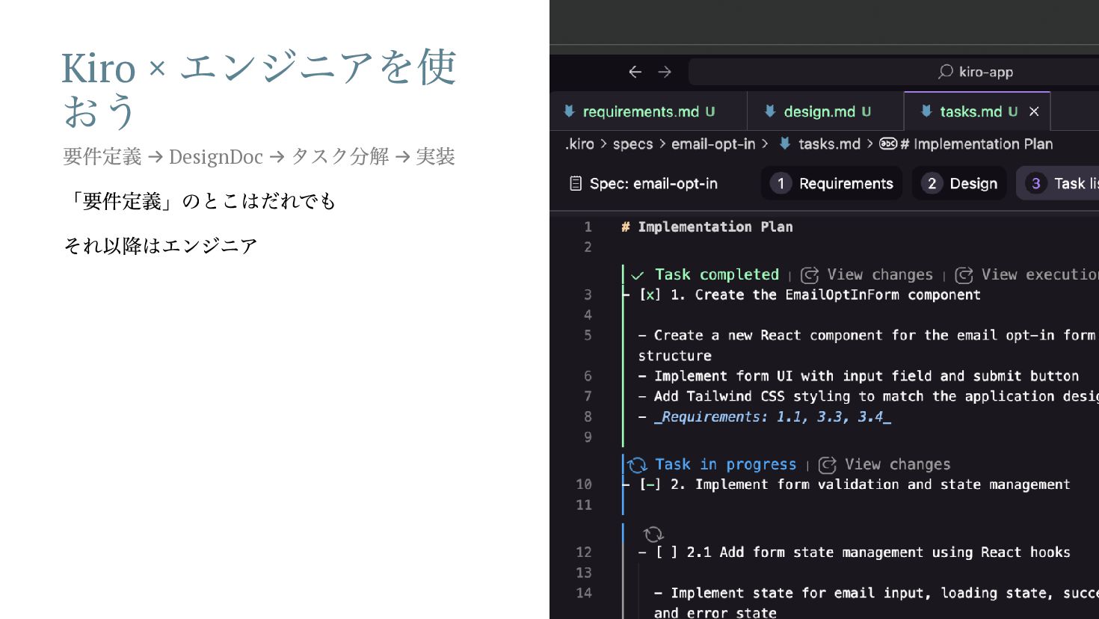The image size is (1099, 619).
Task: Click View changes icon beside Task completed
Action: tap(810, 275)
